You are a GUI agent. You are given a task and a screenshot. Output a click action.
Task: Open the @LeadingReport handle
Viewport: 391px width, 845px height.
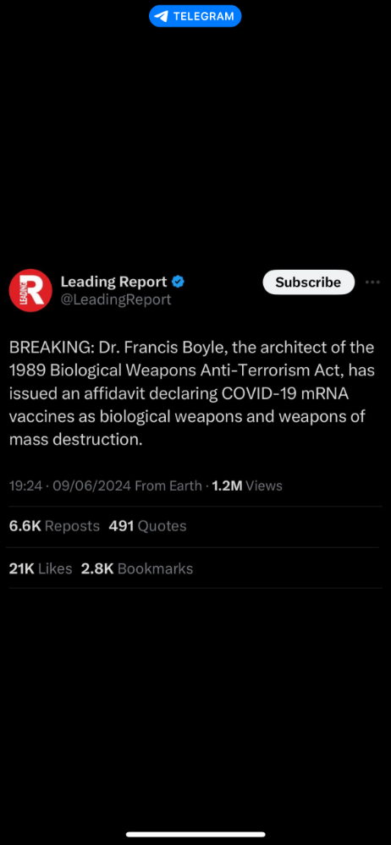click(x=115, y=299)
